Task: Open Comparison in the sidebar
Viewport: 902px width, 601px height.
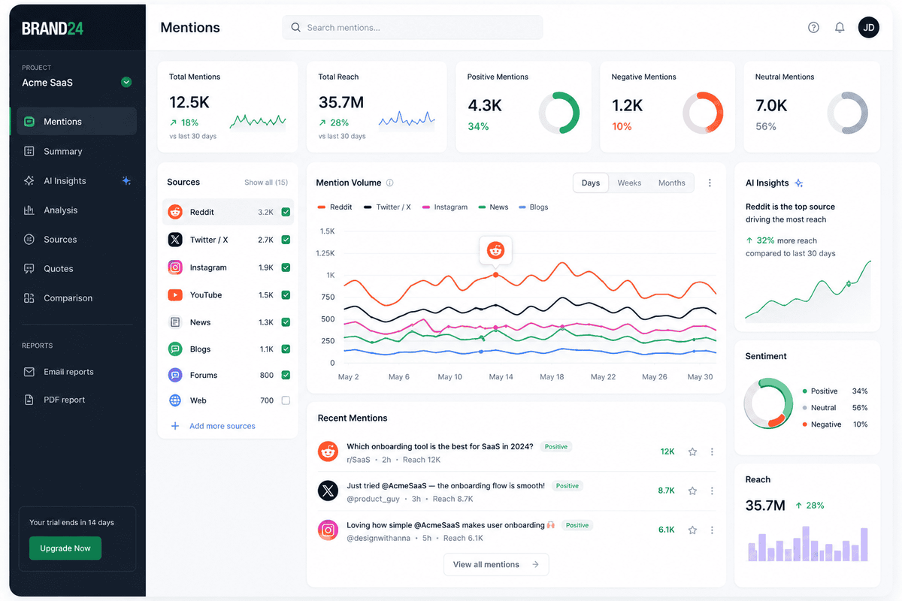Action: click(77, 298)
